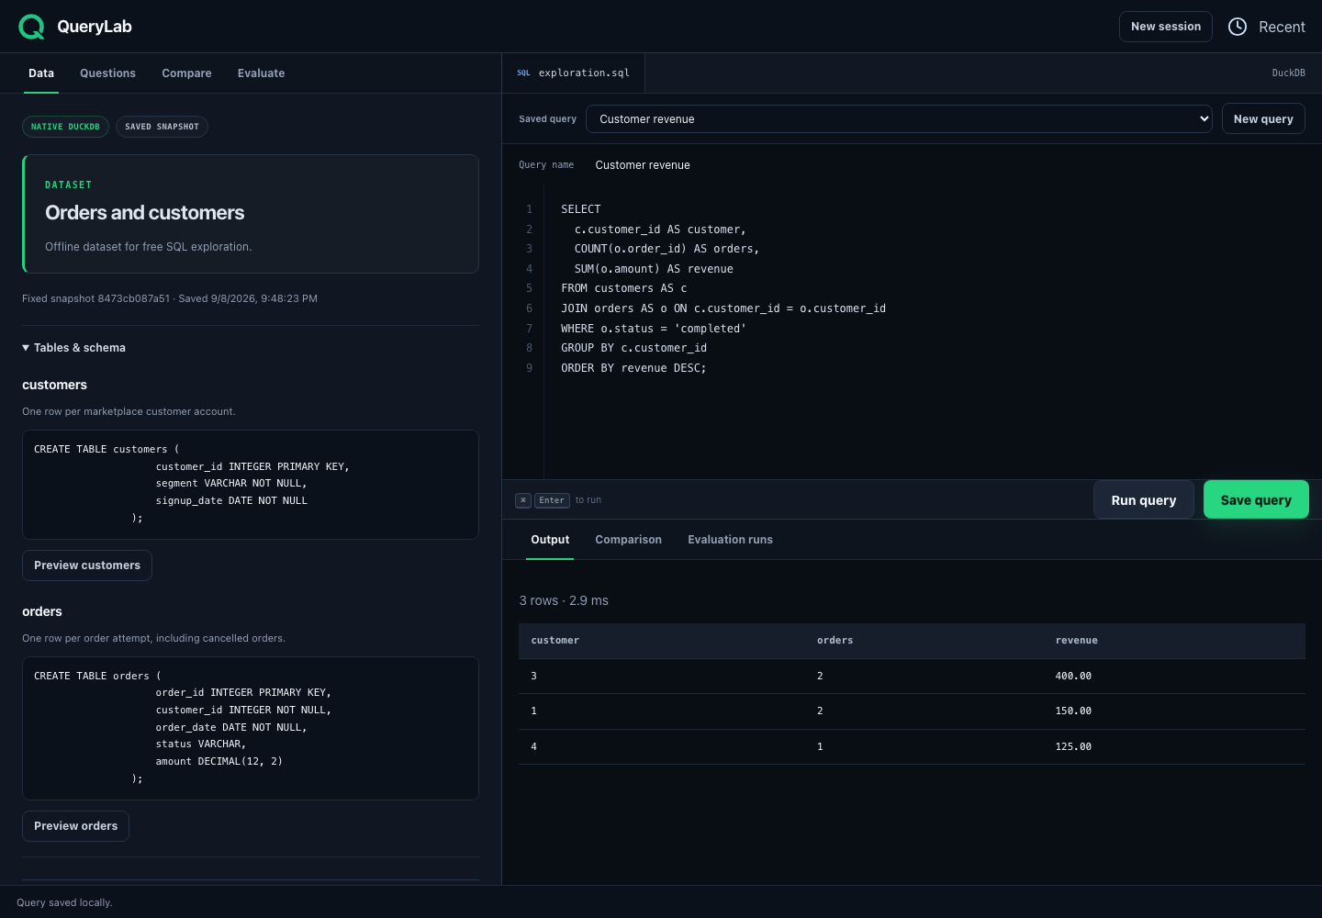Save the query with Save query
Image resolution: width=1322 pixels, height=918 pixels.
pos(1256,500)
